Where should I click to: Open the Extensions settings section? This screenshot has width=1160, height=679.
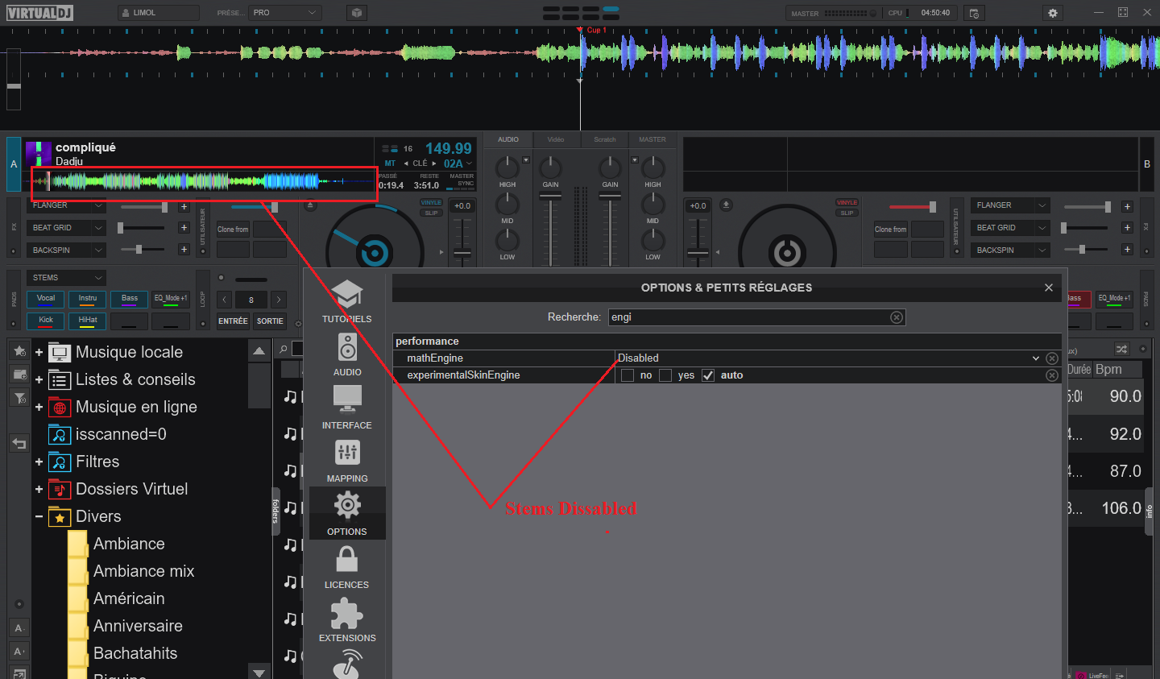[347, 621]
